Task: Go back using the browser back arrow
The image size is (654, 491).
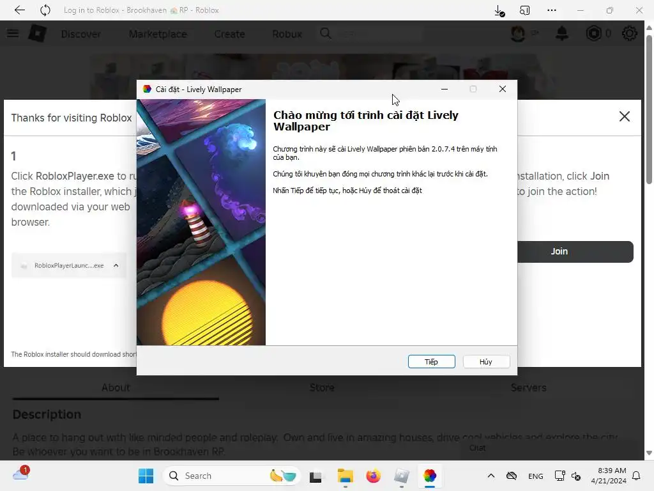Action: pyautogui.click(x=19, y=10)
